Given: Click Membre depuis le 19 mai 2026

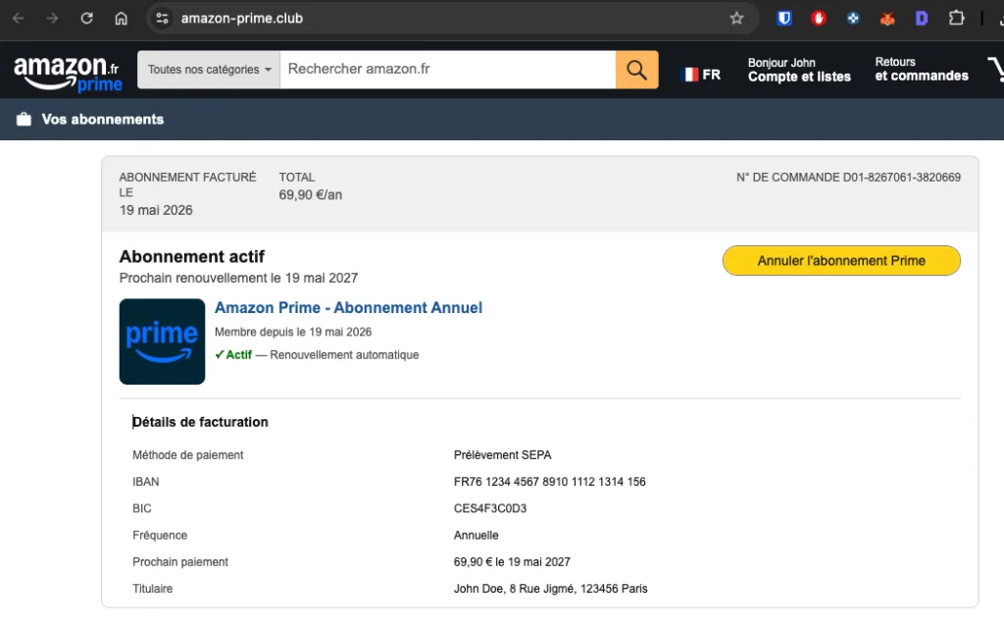Looking at the screenshot, I should pos(293,332).
